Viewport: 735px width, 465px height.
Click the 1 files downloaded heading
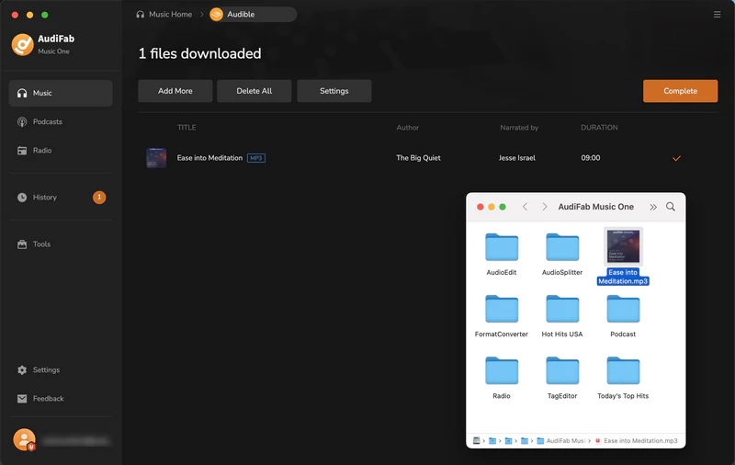point(199,53)
